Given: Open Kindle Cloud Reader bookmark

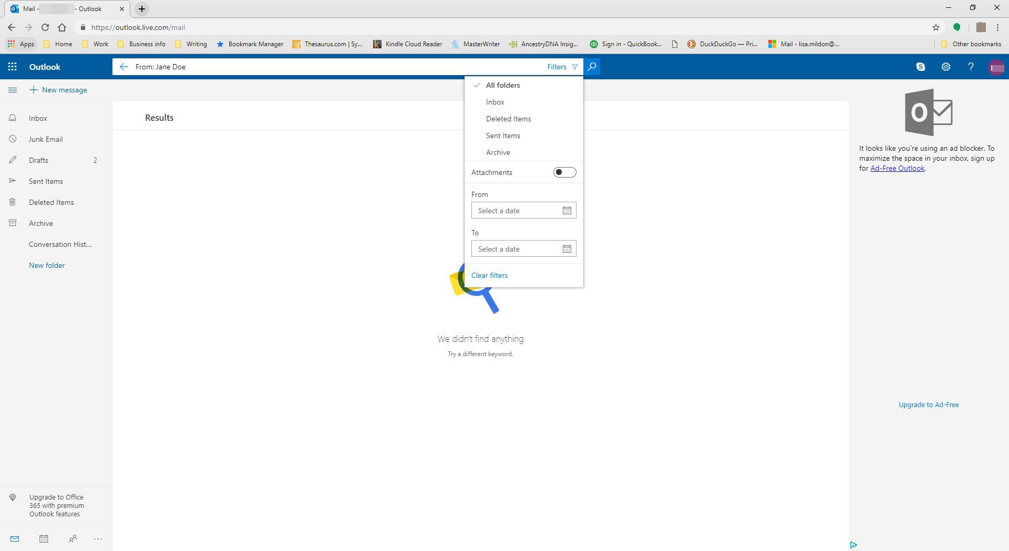Looking at the screenshot, I should point(408,44).
